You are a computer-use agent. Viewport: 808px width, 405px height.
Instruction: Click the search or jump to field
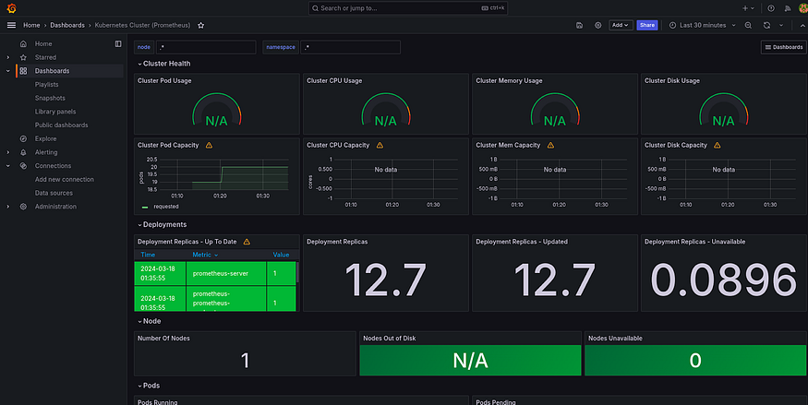pyautogui.click(x=407, y=8)
